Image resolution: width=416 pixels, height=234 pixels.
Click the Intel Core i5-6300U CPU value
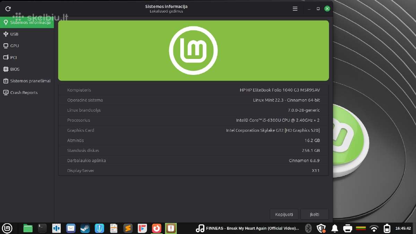coord(278,120)
